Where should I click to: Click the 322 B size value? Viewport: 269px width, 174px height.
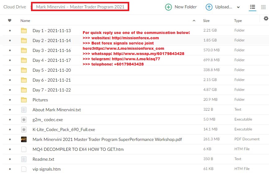pos(208,109)
